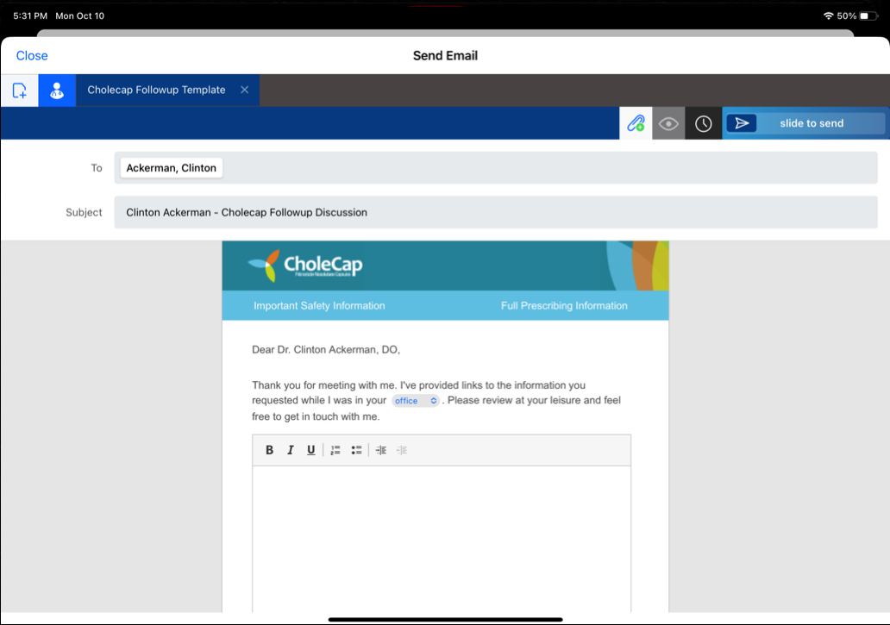Select the Cholecap Followup Template tab

(x=156, y=91)
